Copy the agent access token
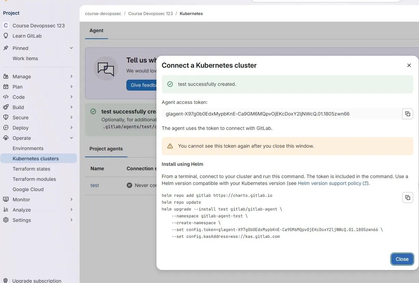 click(407, 114)
